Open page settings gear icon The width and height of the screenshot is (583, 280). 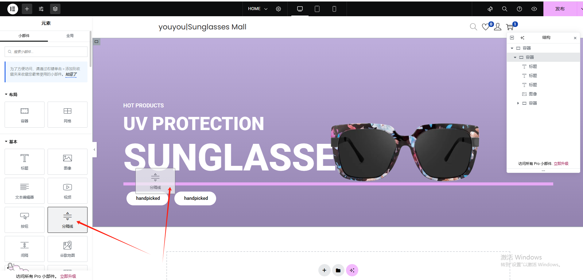(278, 9)
